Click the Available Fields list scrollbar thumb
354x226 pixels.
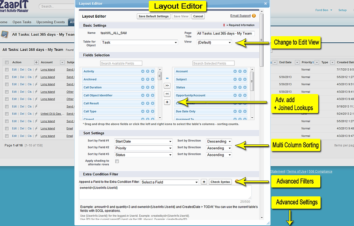click(x=160, y=76)
